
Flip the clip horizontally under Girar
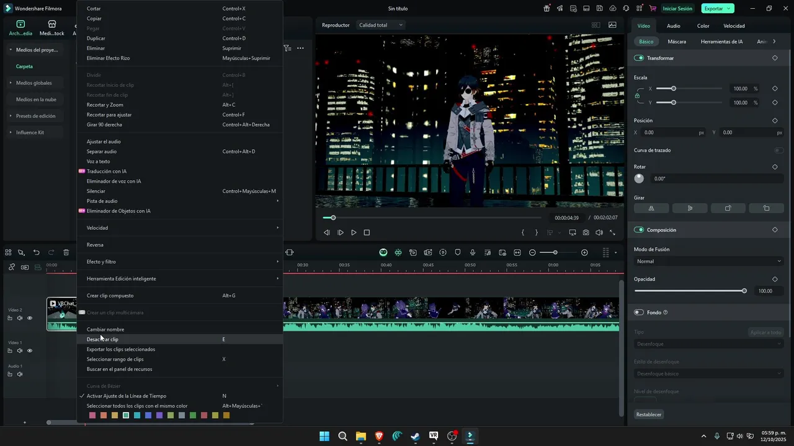651,209
